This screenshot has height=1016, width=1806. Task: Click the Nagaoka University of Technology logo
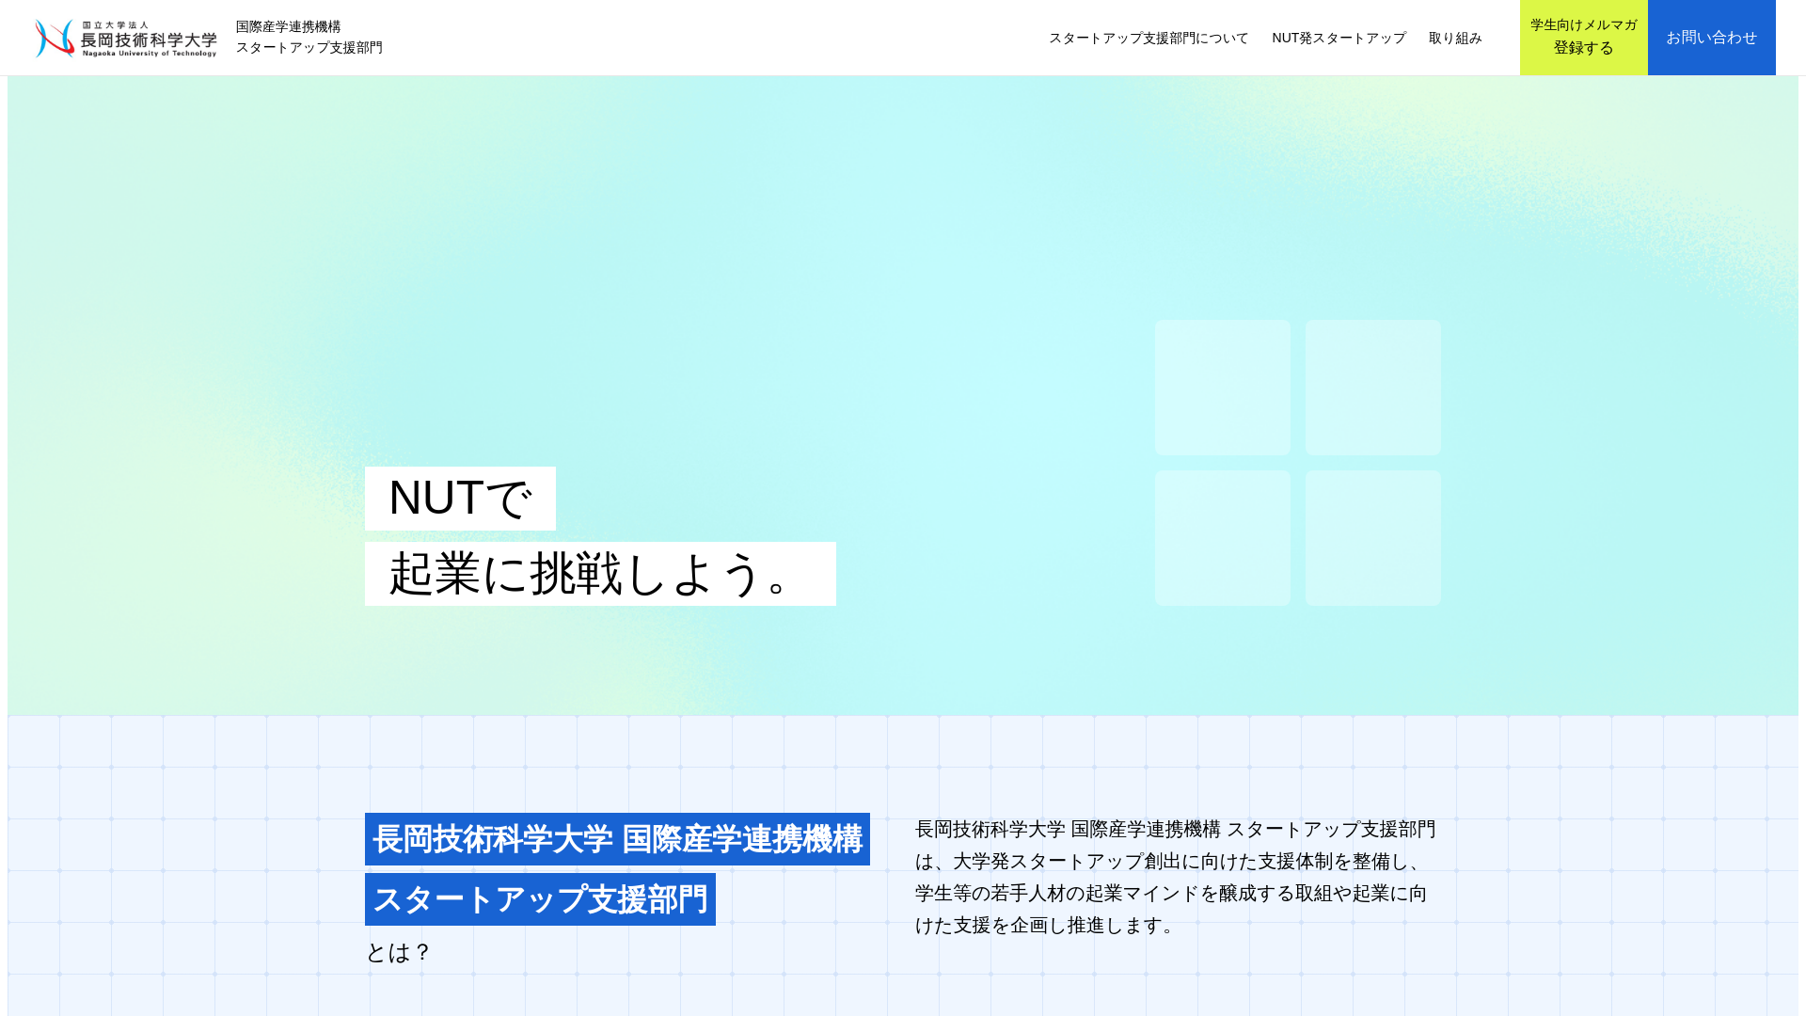(126, 39)
